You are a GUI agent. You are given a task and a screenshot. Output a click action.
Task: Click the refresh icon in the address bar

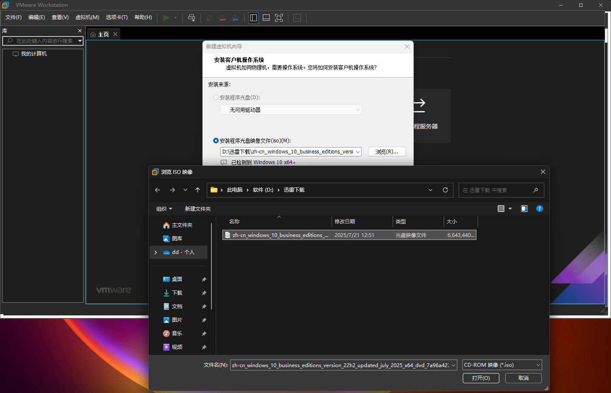(x=445, y=190)
